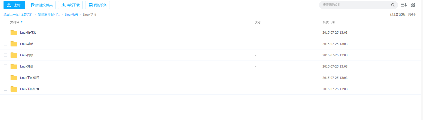423x120 pixels.
Task: Click the search magnifier icon
Action: click(393, 5)
